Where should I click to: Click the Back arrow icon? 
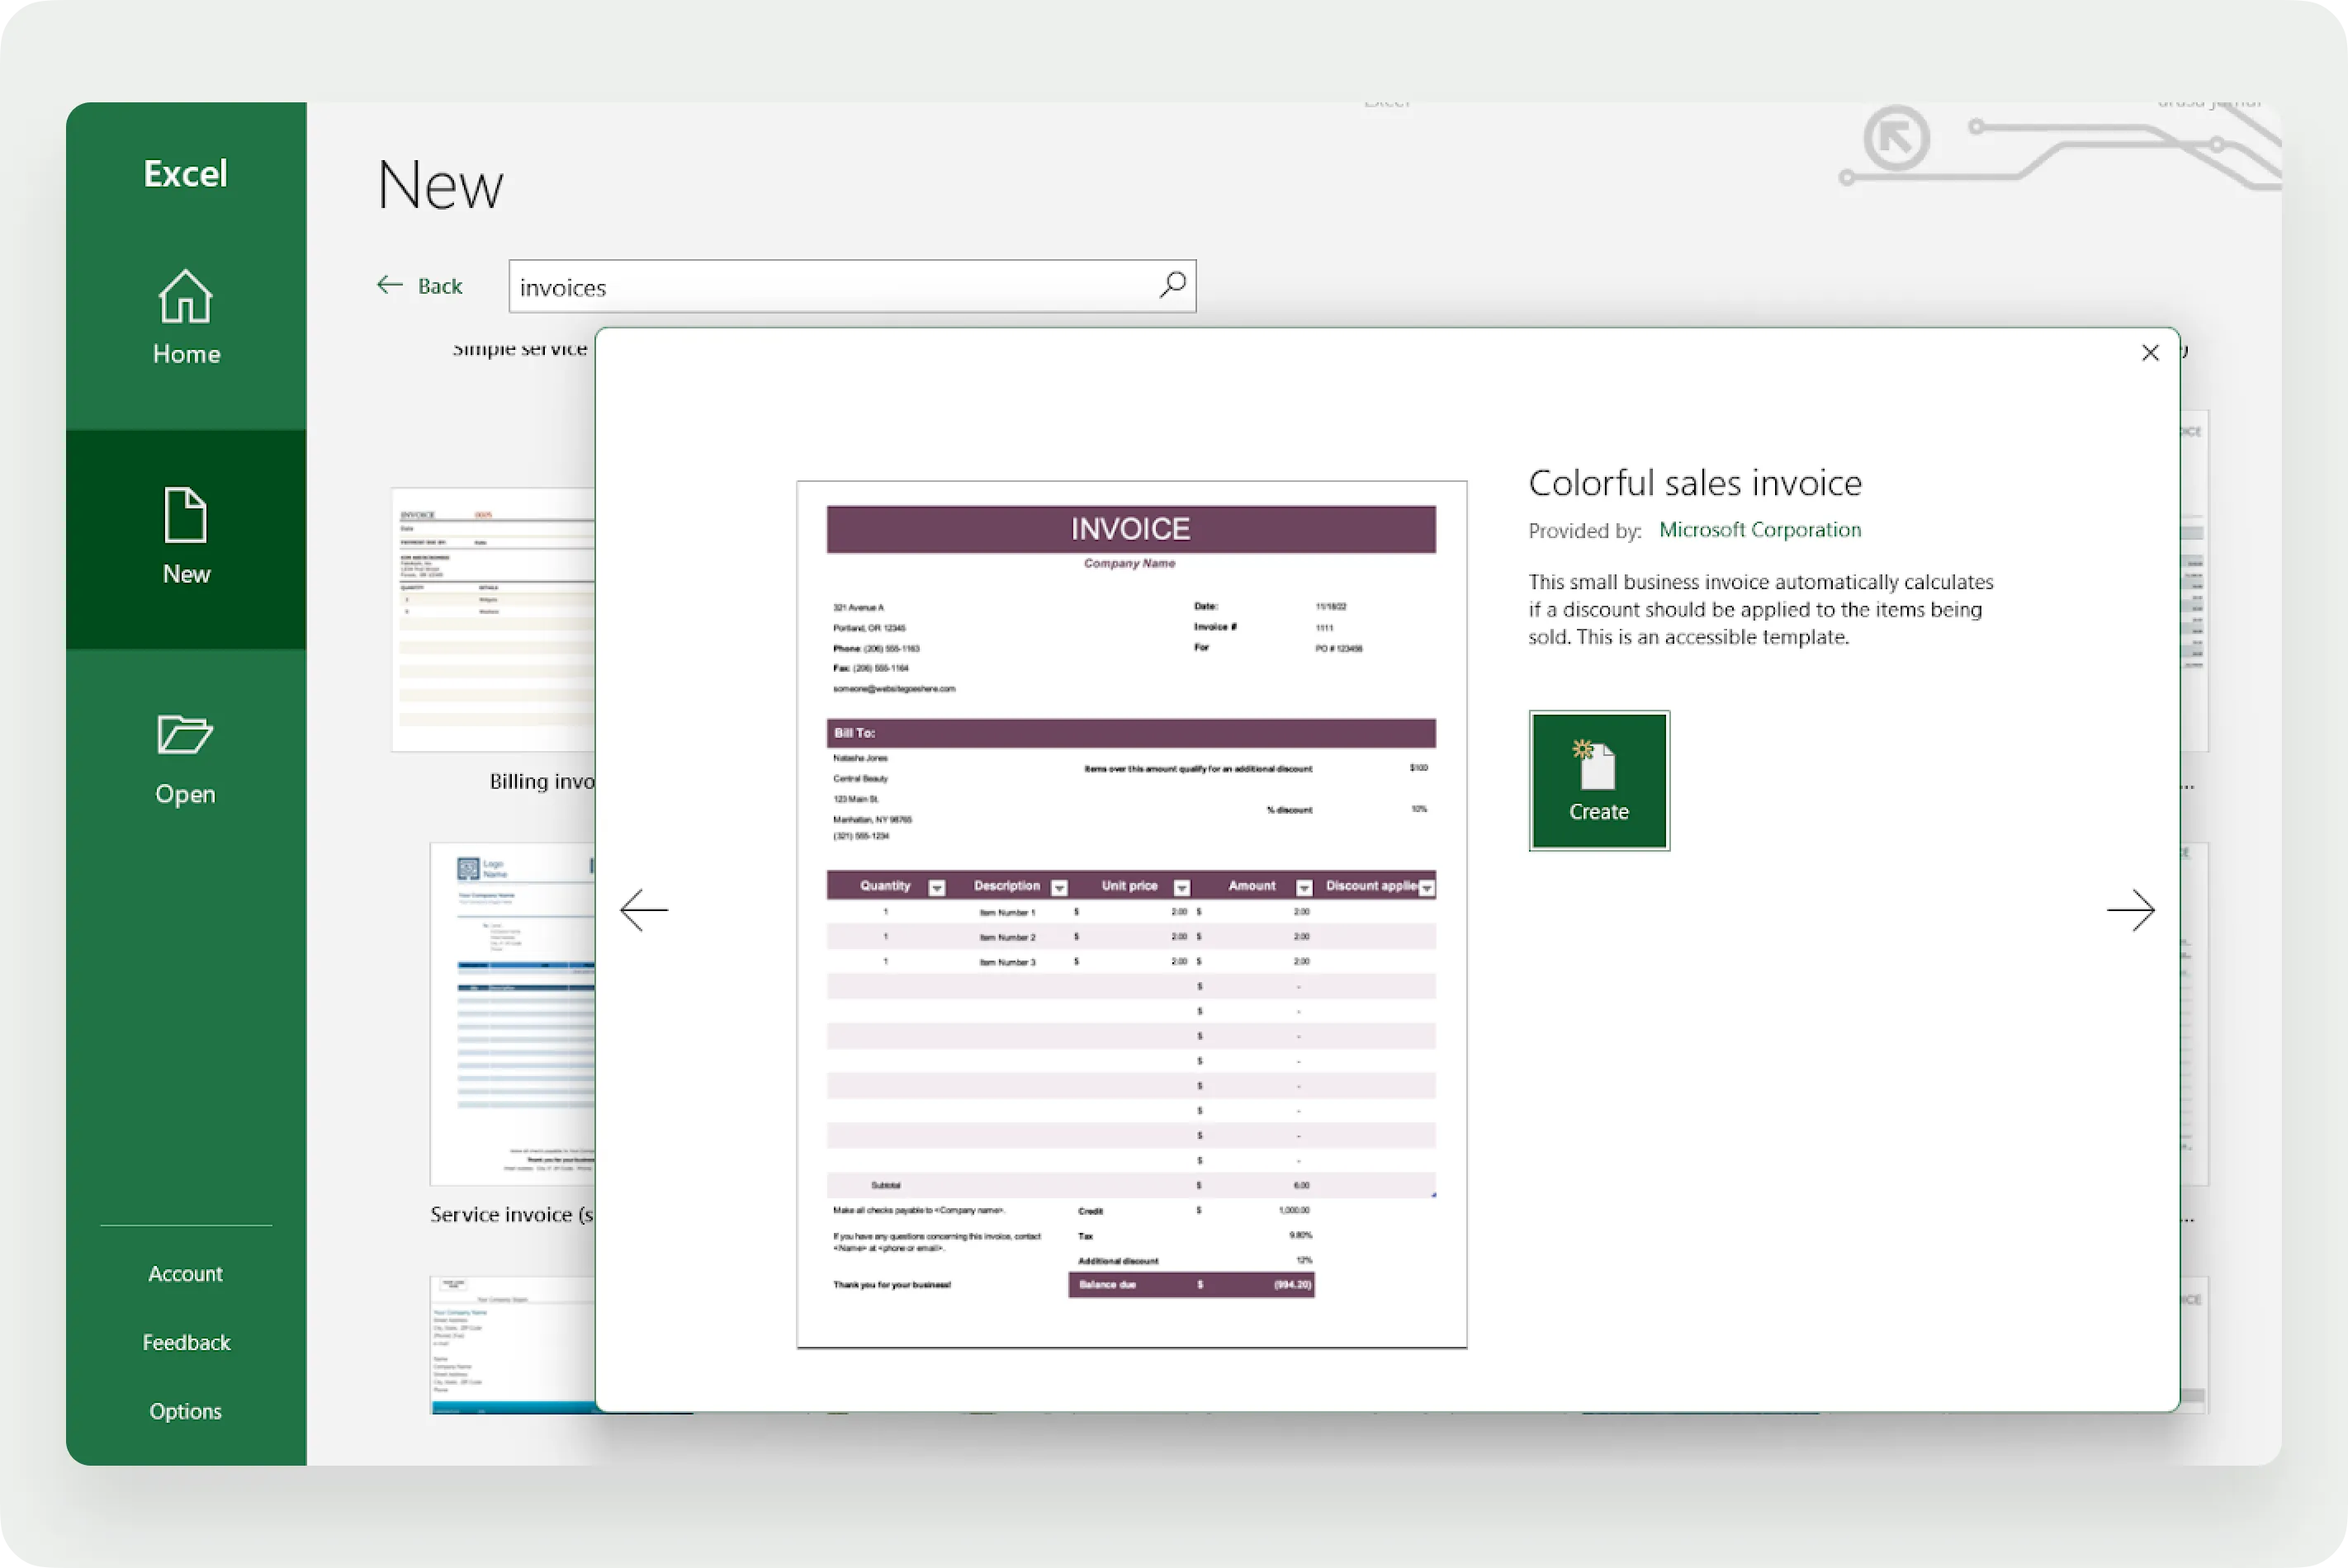point(389,285)
